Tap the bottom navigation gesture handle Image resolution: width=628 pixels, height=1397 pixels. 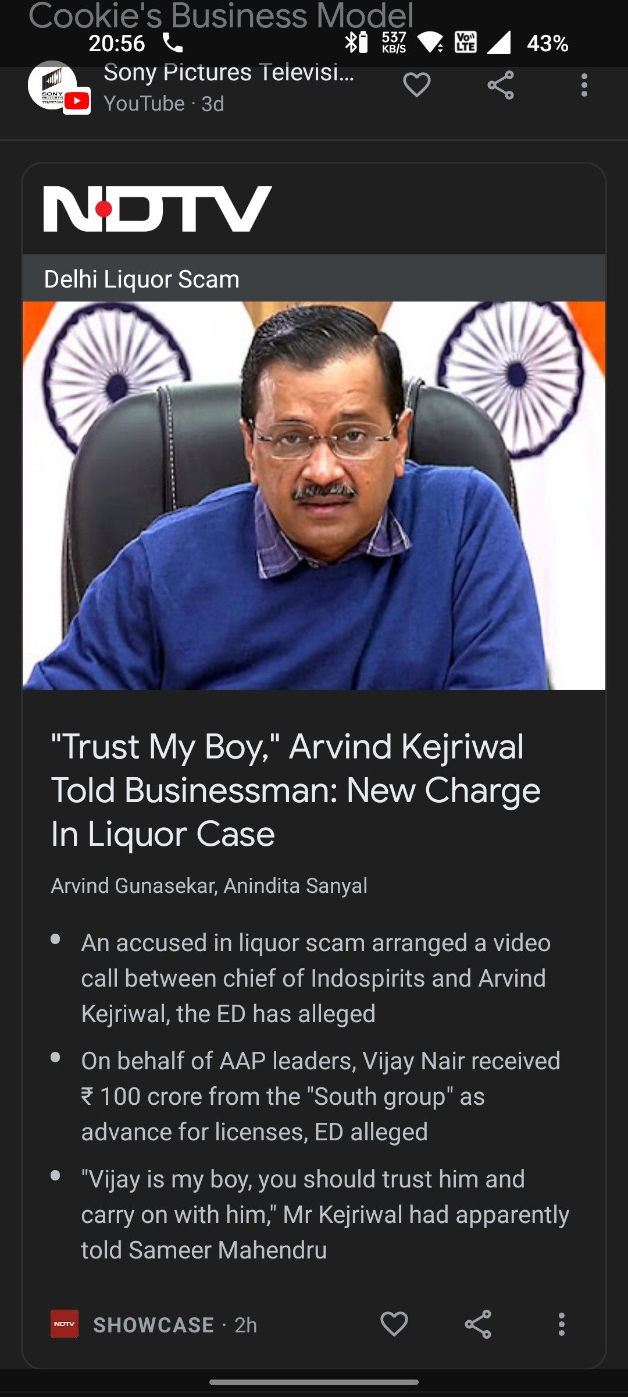314,1382
